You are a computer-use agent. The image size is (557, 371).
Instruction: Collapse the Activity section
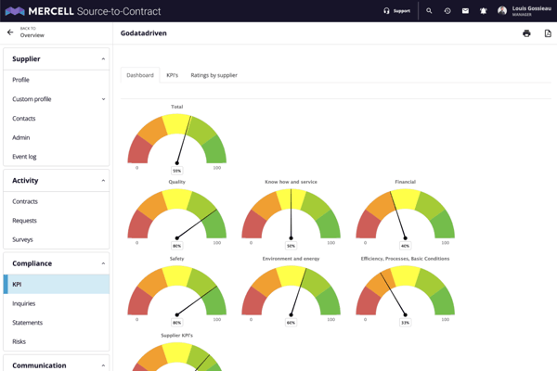click(103, 181)
